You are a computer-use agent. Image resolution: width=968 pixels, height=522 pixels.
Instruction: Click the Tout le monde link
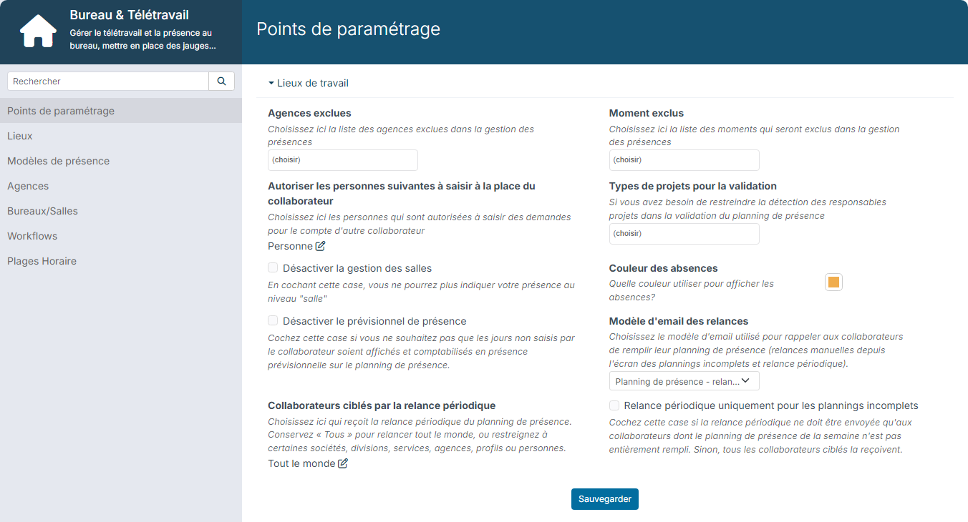coord(301,463)
